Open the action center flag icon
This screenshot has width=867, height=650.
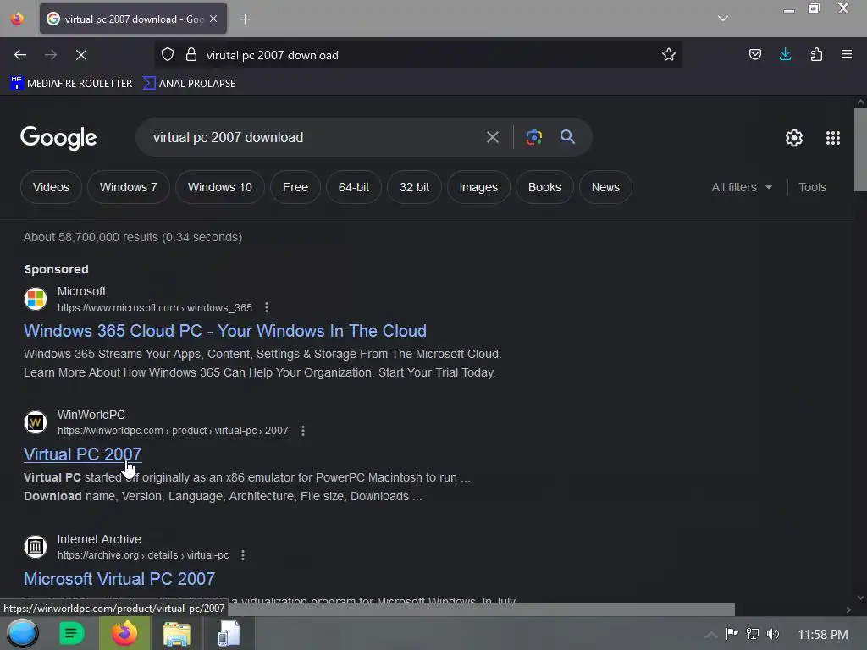732,634
